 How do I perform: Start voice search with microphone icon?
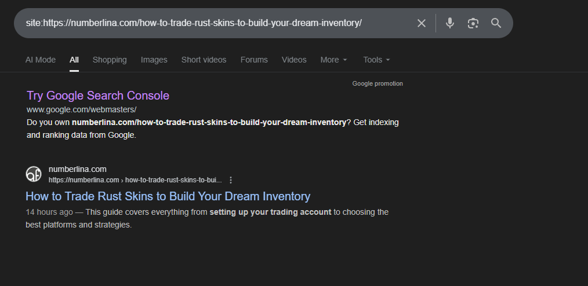pos(450,23)
